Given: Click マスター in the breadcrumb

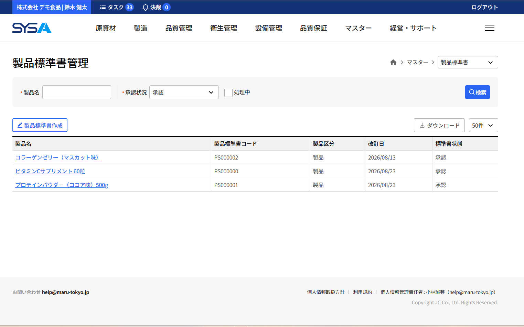Looking at the screenshot, I should tap(417, 62).
